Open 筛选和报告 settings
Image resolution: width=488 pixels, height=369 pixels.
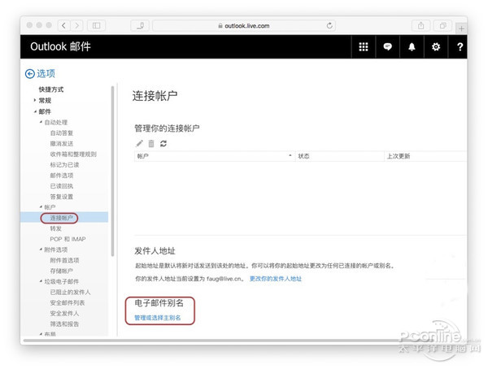(64, 323)
